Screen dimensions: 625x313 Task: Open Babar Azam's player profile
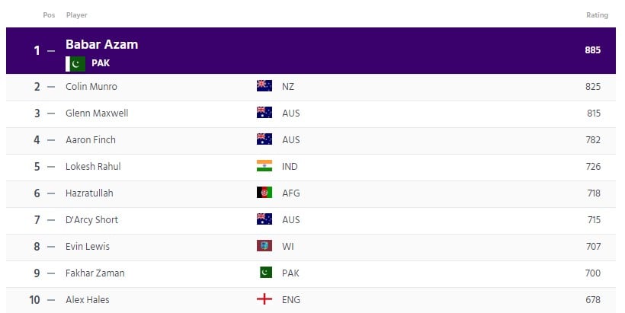[101, 45]
